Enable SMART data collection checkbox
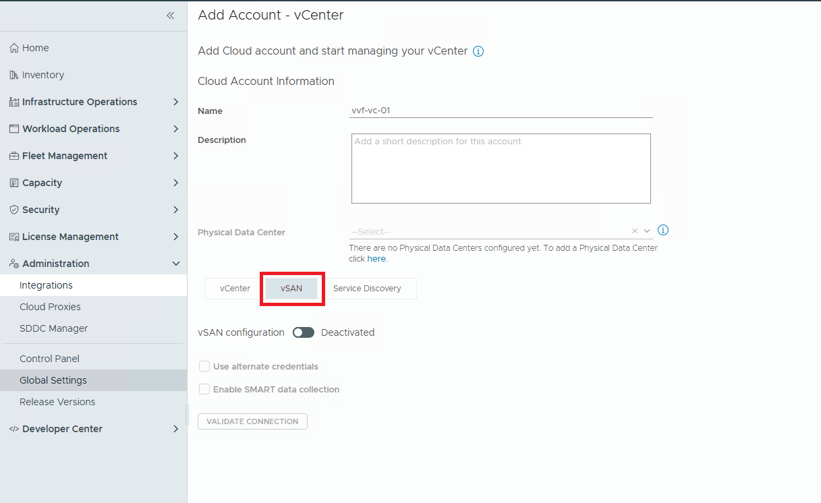The image size is (821, 503). pyautogui.click(x=204, y=389)
